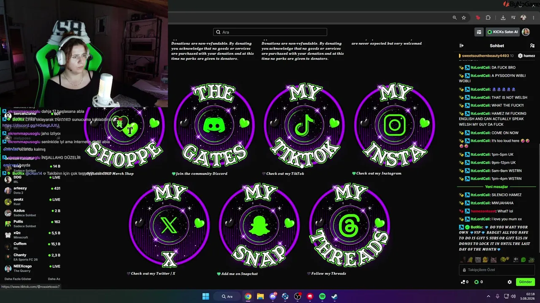Open the Chrome three-dot menu
Image resolution: width=540 pixels, height=303 pixels.
coord(534,18)
